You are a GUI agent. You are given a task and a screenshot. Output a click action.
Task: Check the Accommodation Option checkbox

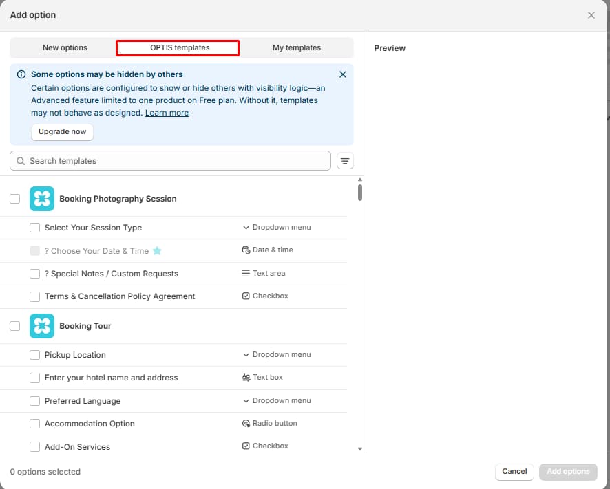tap(34, 424)
